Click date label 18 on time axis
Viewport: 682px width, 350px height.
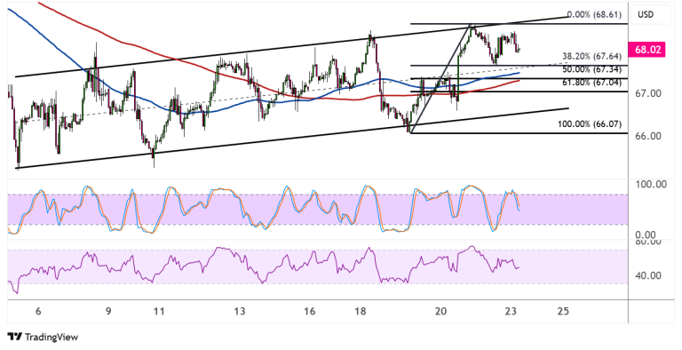[360, 312]
